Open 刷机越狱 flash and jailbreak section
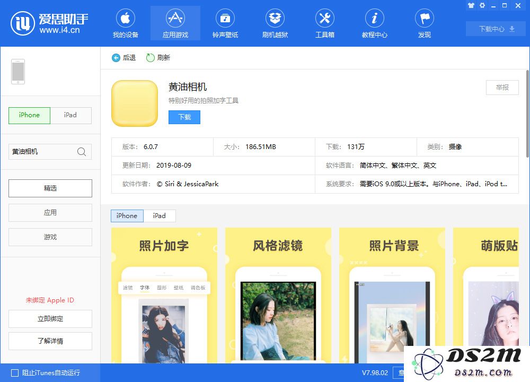530x382 pixels. [x=275, y=23]
